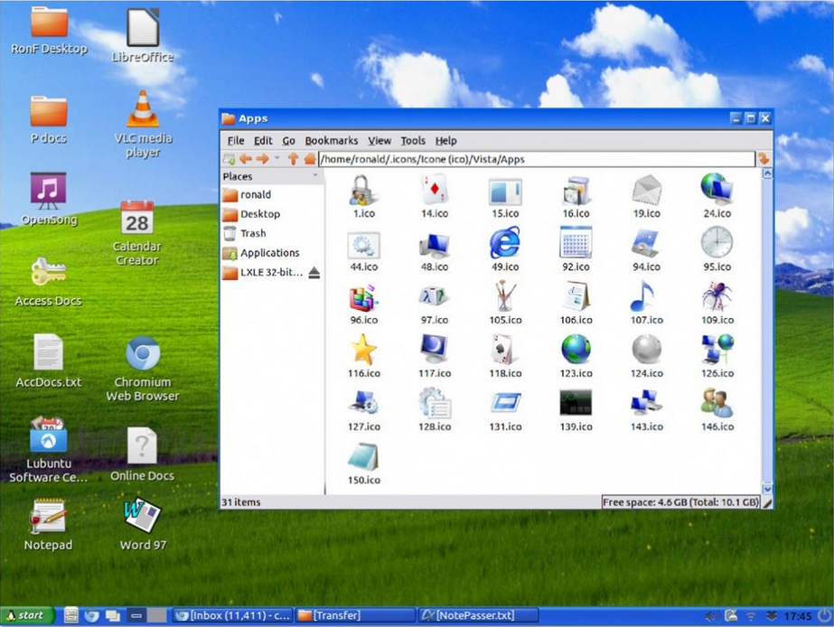
Task: Open the Help menu
Action: [445, 140]
